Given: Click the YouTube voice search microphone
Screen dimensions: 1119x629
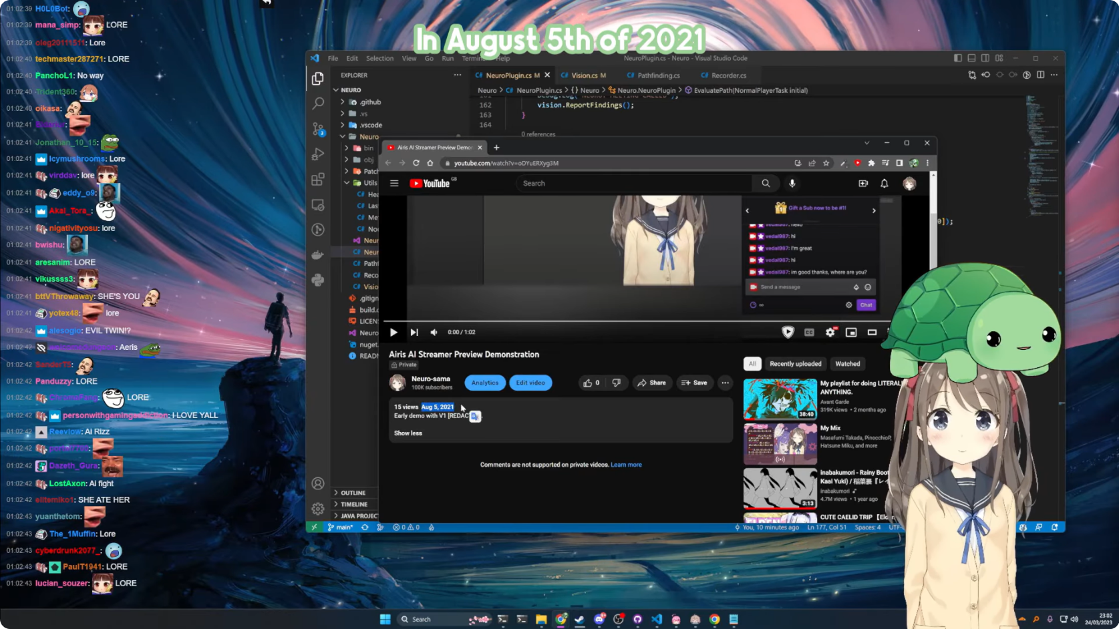Looking at the screenshot, I should pyautogui.click(x=792, y=184).
